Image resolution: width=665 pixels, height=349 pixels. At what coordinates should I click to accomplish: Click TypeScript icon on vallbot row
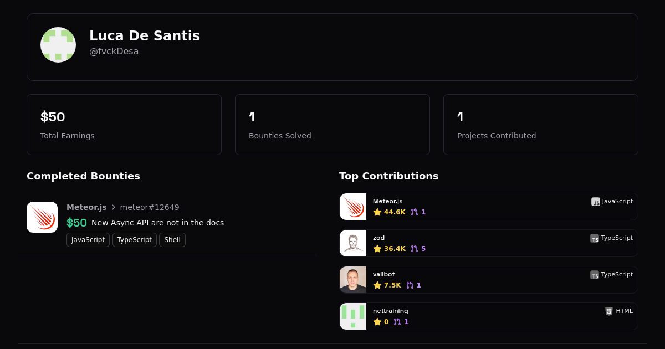[595, 275]
